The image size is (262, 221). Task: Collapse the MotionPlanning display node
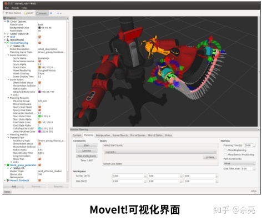point(5,43)
